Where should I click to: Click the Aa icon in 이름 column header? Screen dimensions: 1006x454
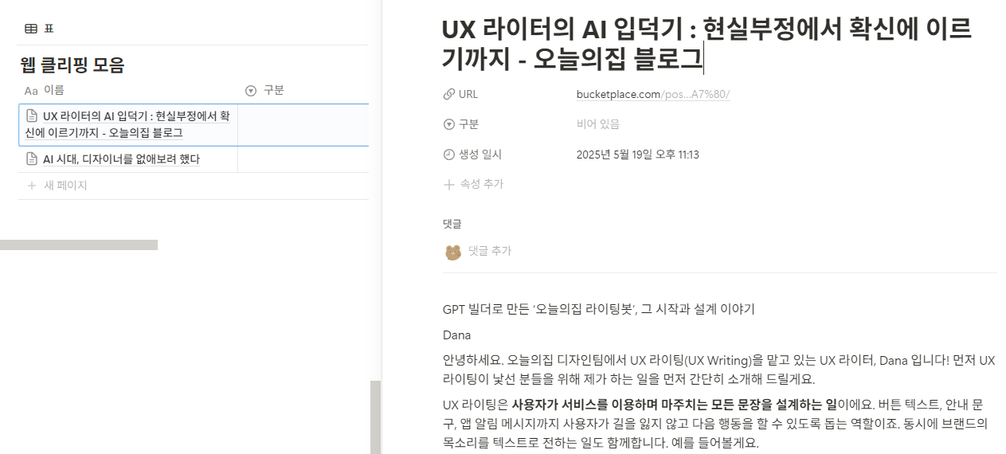pyautogui.click(x=31, y=91)
